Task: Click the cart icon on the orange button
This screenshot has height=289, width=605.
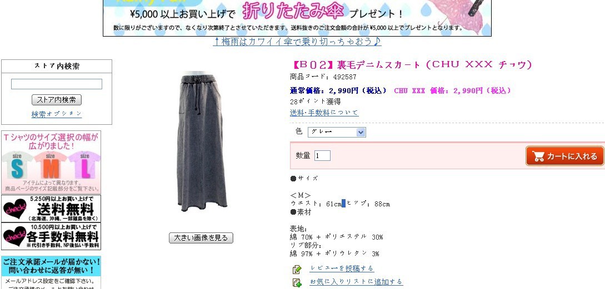Action: 538,156
